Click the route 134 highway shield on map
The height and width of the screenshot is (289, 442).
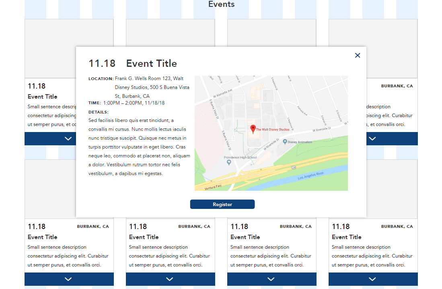click(294, 167)
